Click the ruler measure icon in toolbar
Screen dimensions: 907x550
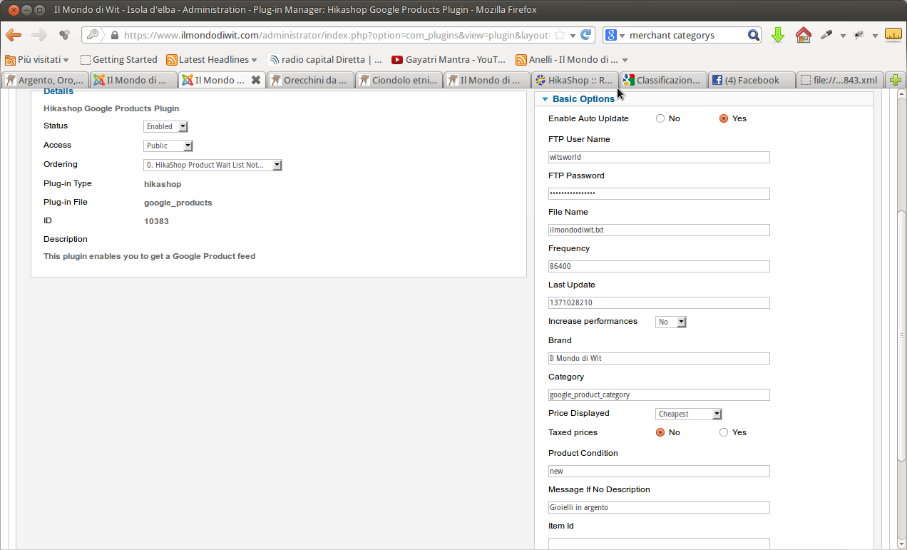tap(893, 34)
